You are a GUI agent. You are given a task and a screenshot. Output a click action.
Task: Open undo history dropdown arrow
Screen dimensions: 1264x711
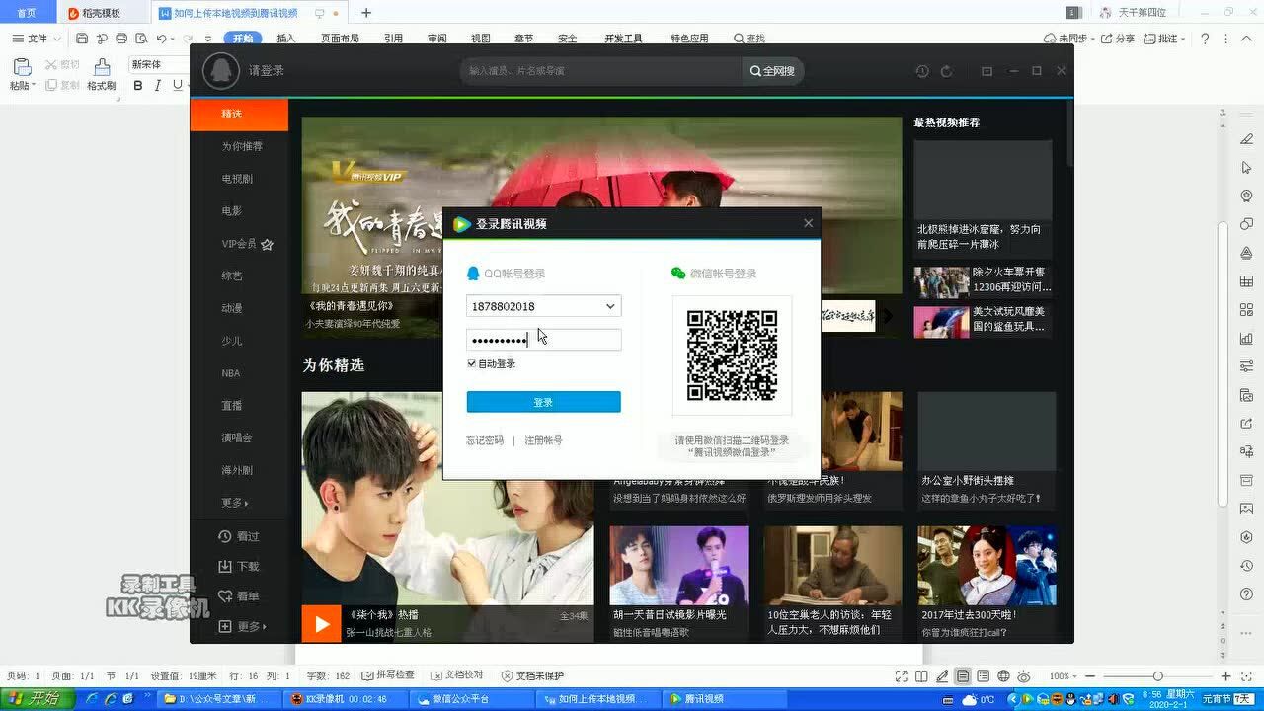coord(173,39)
